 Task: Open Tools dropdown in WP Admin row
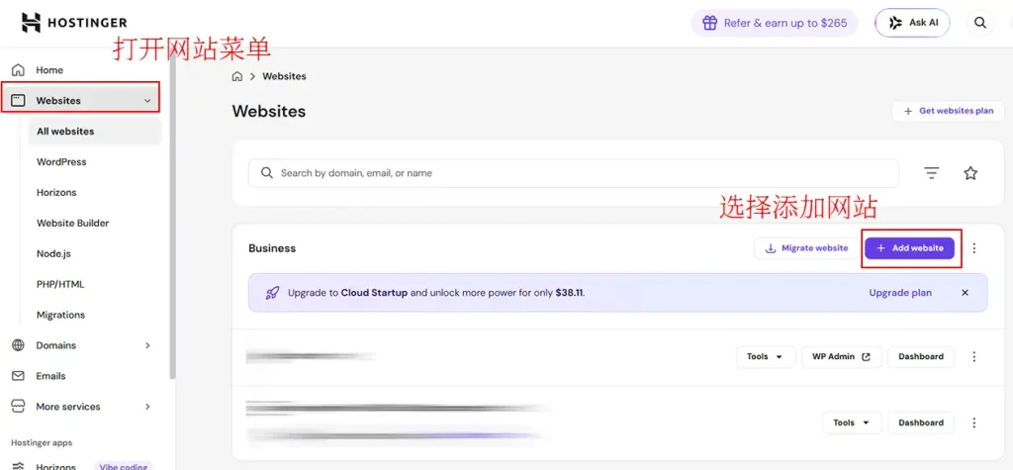766,357
